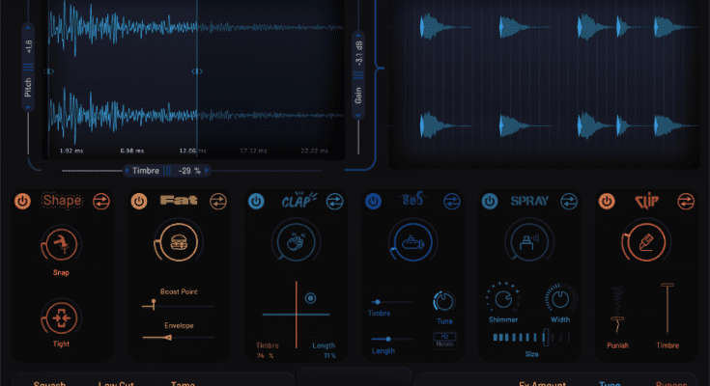Viewport: 710px width, 386px height.
Task: Turn off the Shape module power button
Action: pos(23,202)
